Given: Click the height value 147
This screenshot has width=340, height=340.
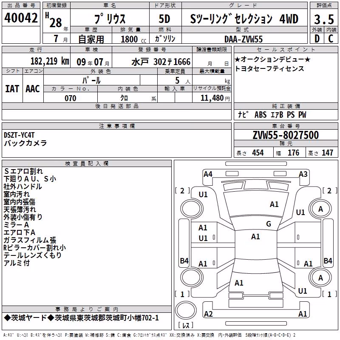Looking at the screenshot, I should click(x=327, y=153).
